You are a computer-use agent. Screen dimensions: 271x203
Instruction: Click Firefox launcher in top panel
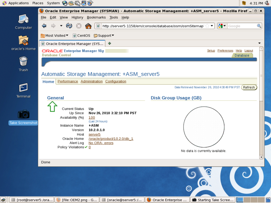tap(65, 3)
